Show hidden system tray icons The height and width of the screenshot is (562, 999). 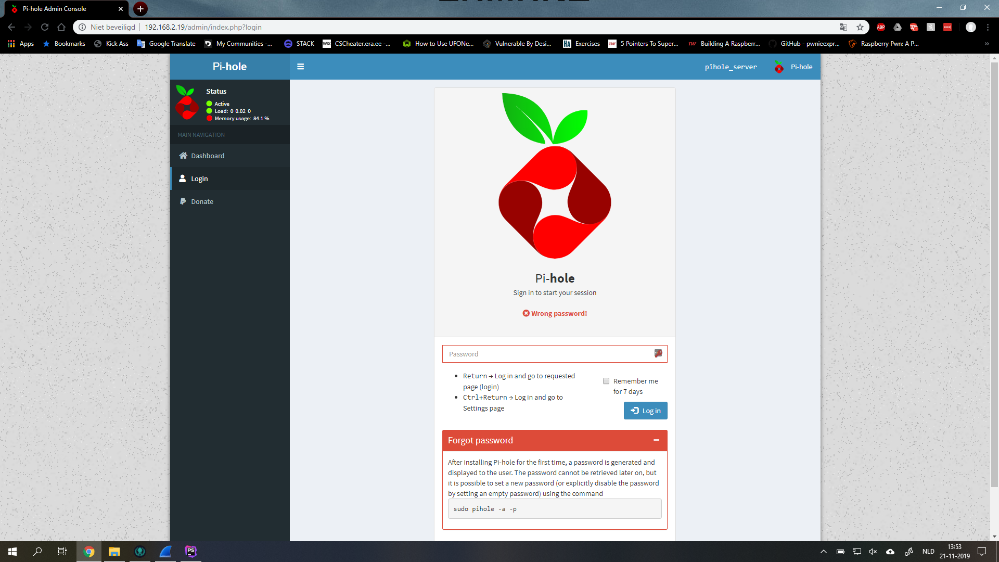click(823, 552)
